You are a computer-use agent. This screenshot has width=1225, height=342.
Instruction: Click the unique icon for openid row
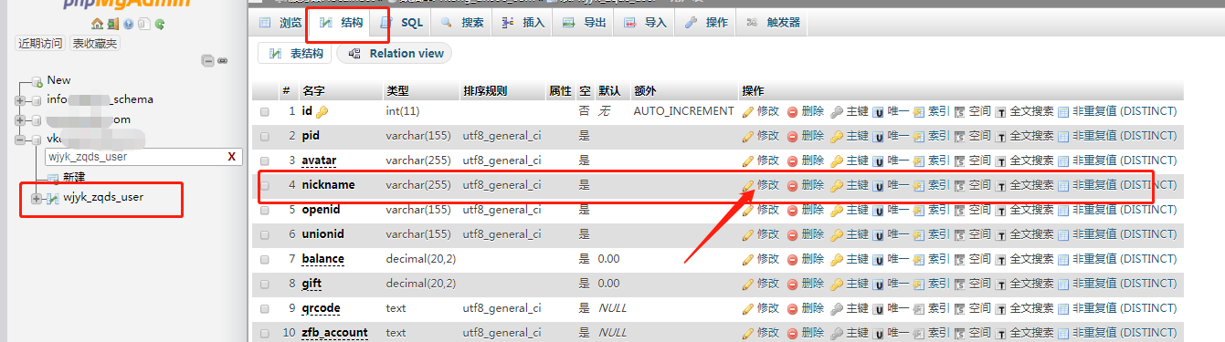tap(878, 210)
